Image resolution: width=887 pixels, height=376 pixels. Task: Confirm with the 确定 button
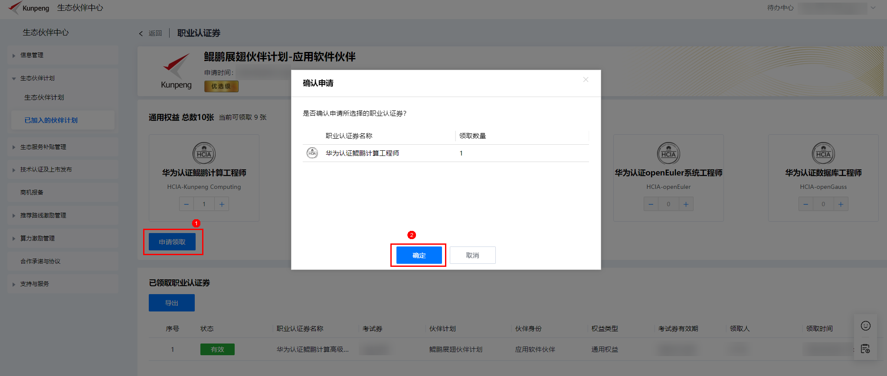pyautogui.click(x=419, y=255)
